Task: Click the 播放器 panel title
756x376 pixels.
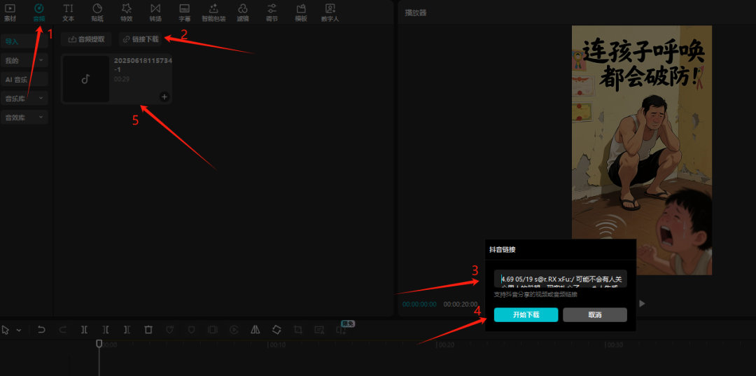Action: coord(416,13)
